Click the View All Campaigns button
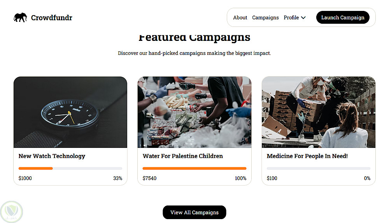389x223 pixels. 194,212
